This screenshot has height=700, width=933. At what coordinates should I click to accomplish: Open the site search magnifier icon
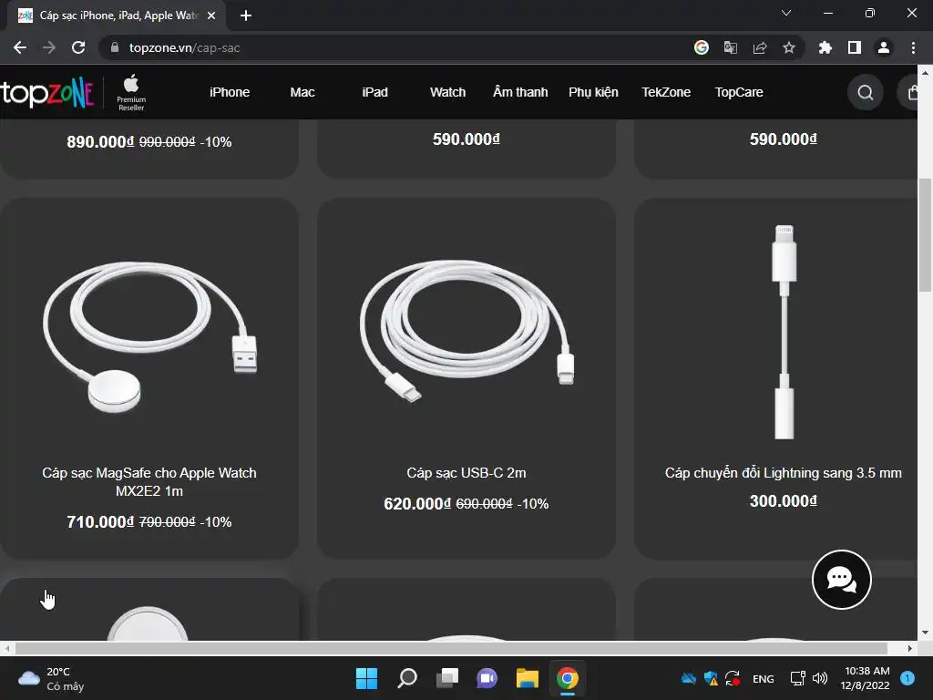click(866, 93)
